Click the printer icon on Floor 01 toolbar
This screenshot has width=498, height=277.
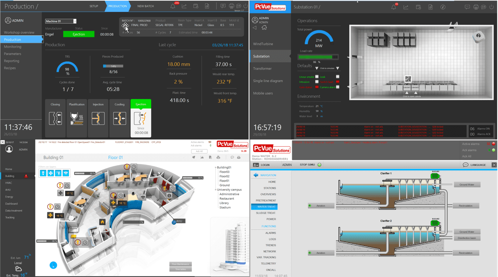click(239, 157)
